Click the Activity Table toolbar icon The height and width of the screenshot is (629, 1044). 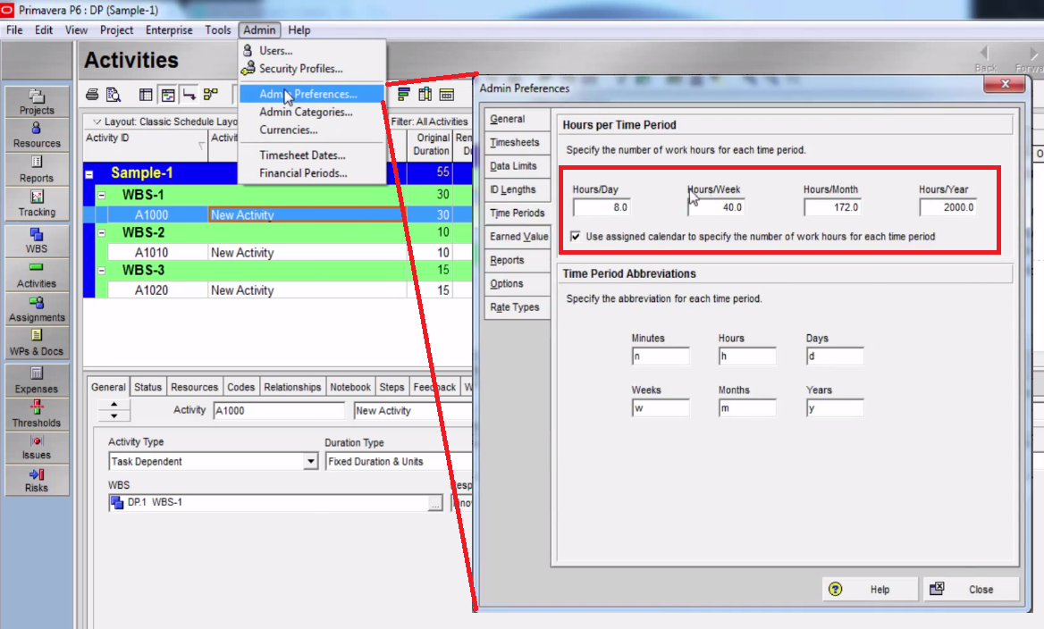[146, 95]
